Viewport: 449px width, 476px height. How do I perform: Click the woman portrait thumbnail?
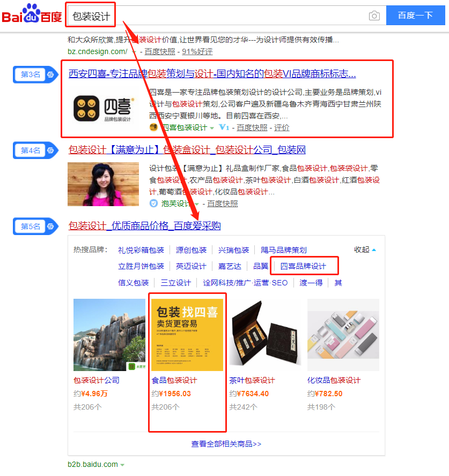[x=103, y=184]
